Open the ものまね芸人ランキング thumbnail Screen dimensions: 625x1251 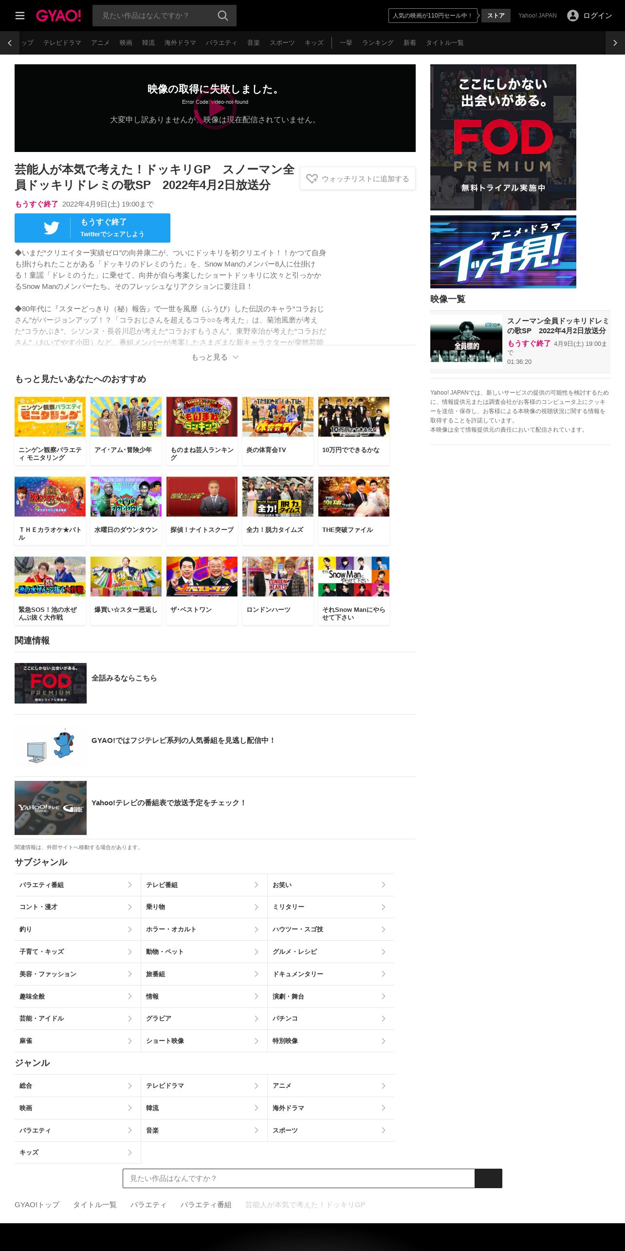(202, 417)
